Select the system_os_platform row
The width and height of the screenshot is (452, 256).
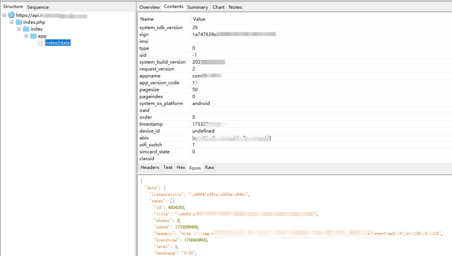click(161, 103)
